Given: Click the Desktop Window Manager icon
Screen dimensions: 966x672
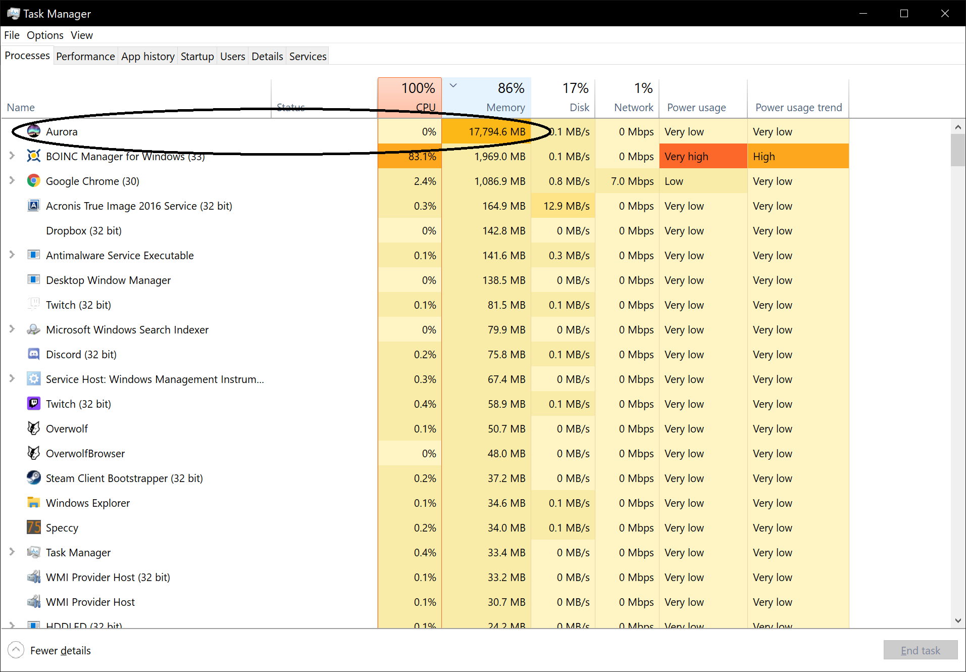Looking at the screenshot, I should tap(34, 280).
